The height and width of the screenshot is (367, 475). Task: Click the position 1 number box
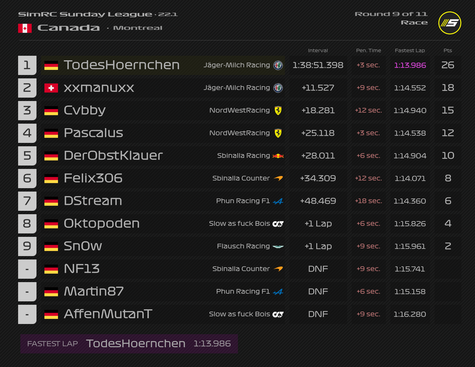coord(27,65)
